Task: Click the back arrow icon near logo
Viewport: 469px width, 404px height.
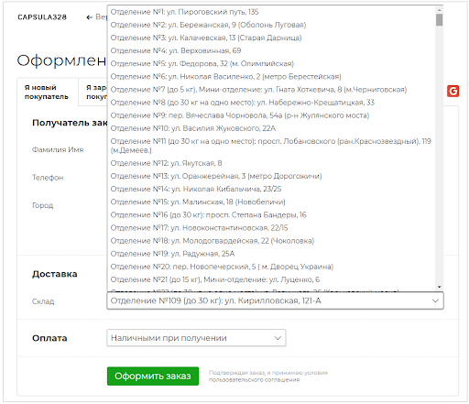Action: (89, 17)
